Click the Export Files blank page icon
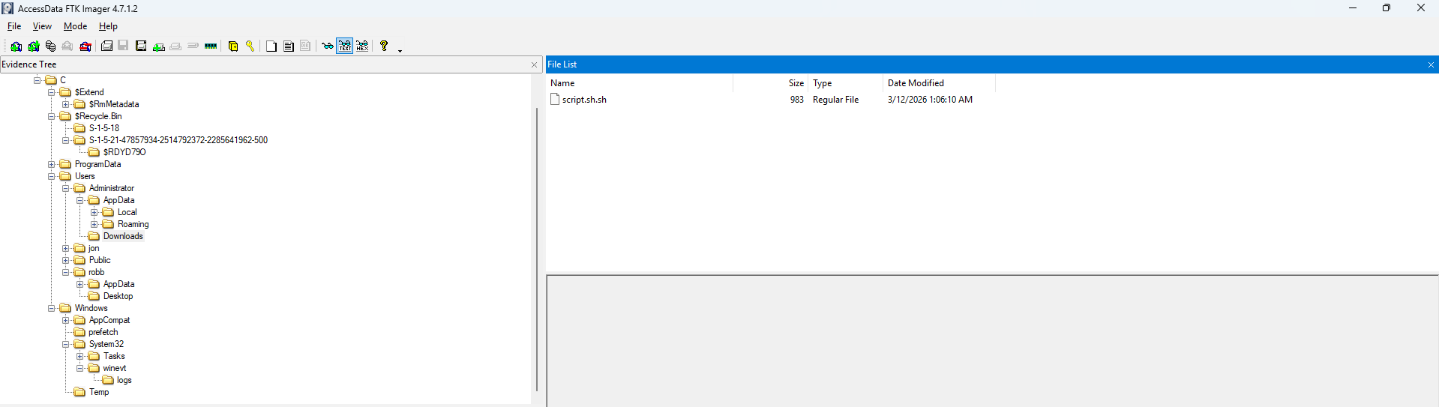Image resolution: width=1439 pixels, height=407 pixels. (x=271, y=46)
